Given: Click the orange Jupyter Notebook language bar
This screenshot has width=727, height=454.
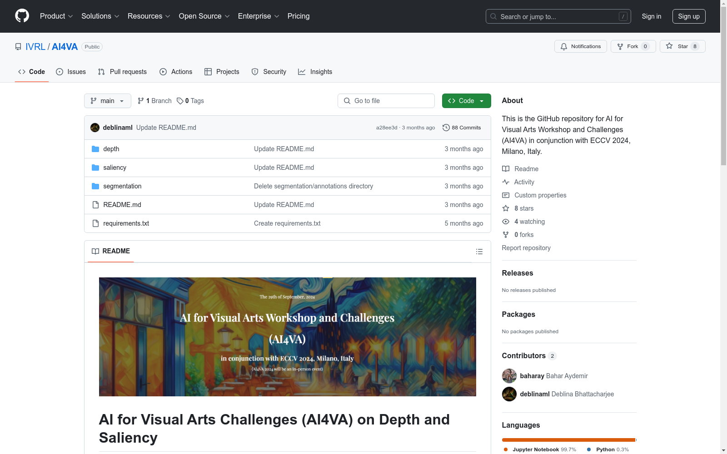Looking at the screenshot, I should 568,440.
